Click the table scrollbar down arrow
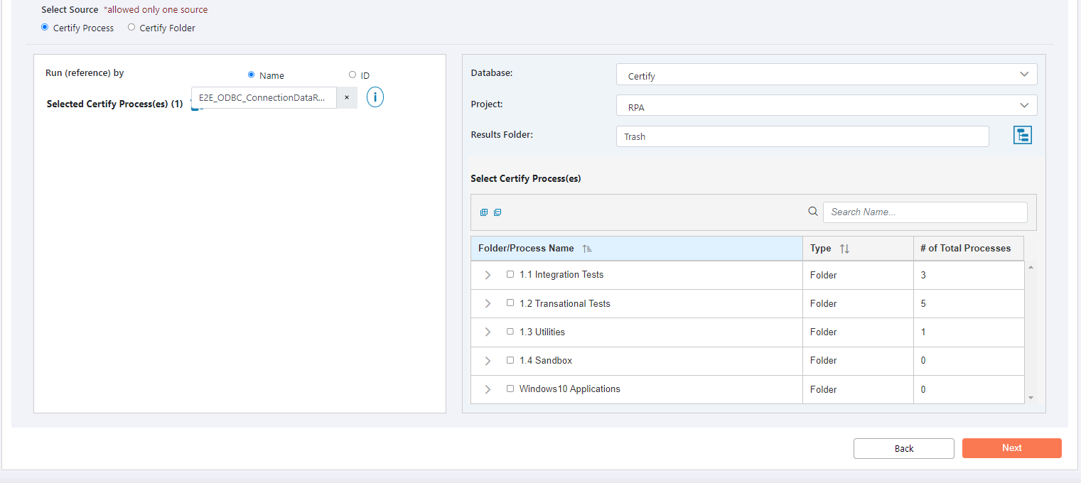 1031,398
